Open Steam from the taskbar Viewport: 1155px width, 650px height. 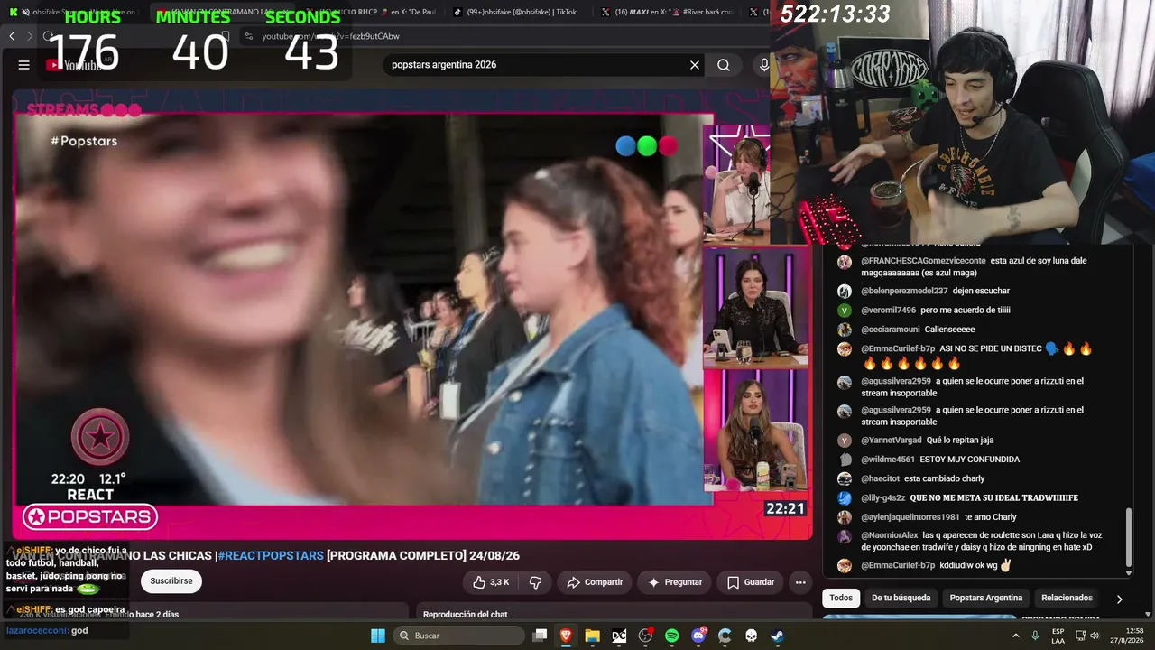[x=777, y=636]
